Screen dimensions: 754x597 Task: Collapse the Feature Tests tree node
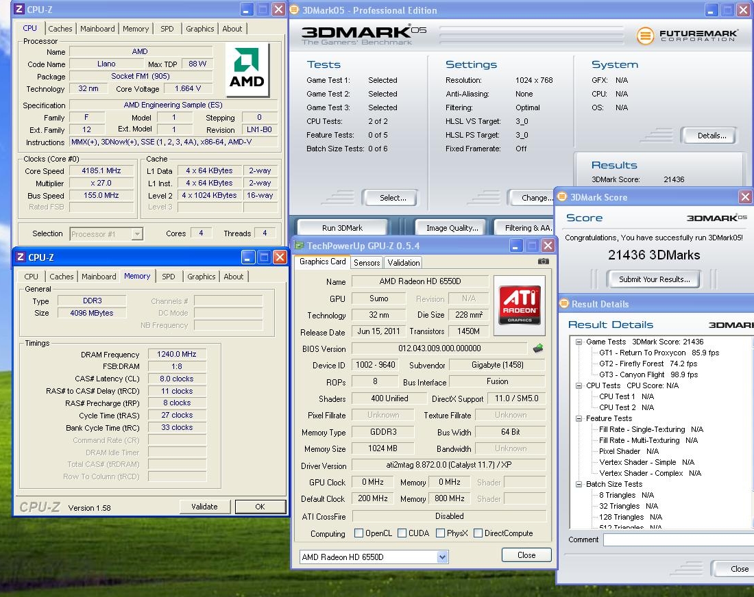click(x=579, y=419)
